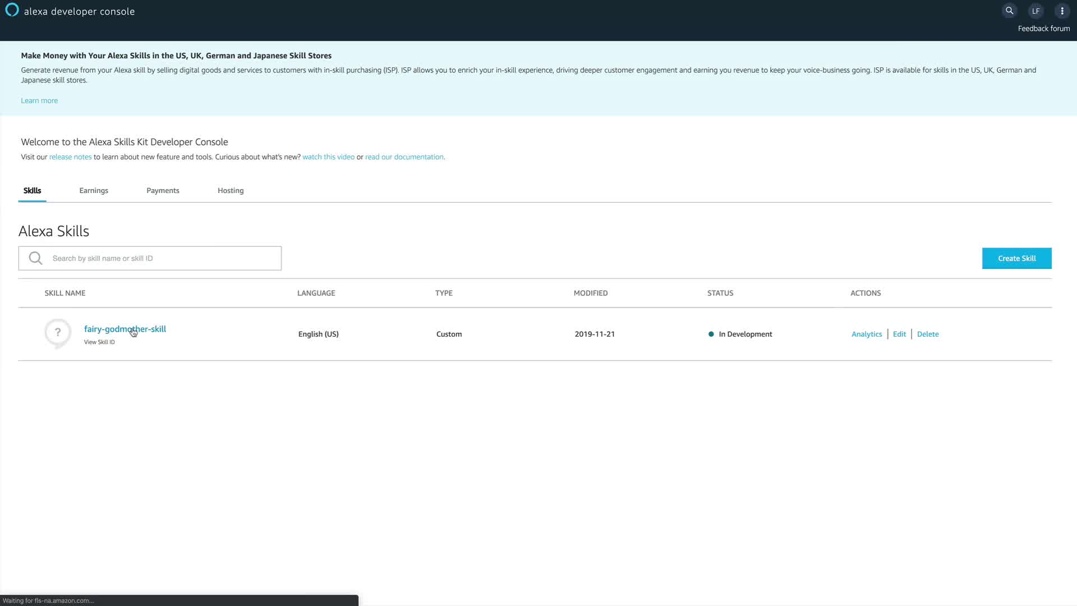The width and height of the screenshot is (1077, 606).
Task: Click Learn more in the ISP banner
Action: coord(39,100)
